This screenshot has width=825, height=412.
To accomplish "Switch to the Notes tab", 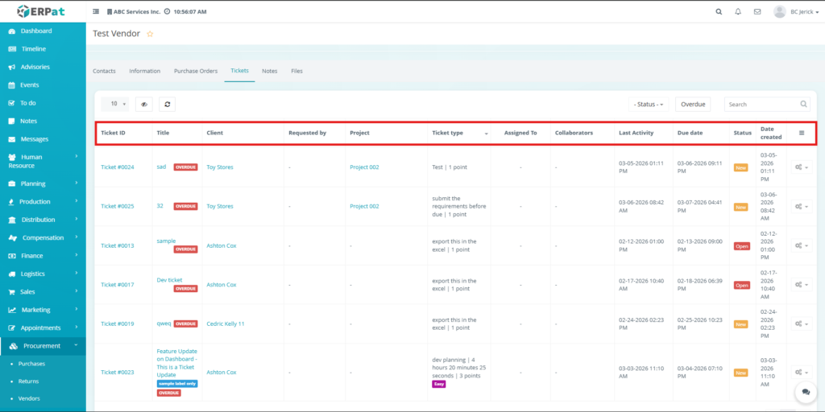I will [269, 71].
